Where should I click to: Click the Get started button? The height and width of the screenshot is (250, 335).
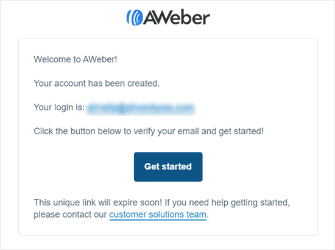168,167
